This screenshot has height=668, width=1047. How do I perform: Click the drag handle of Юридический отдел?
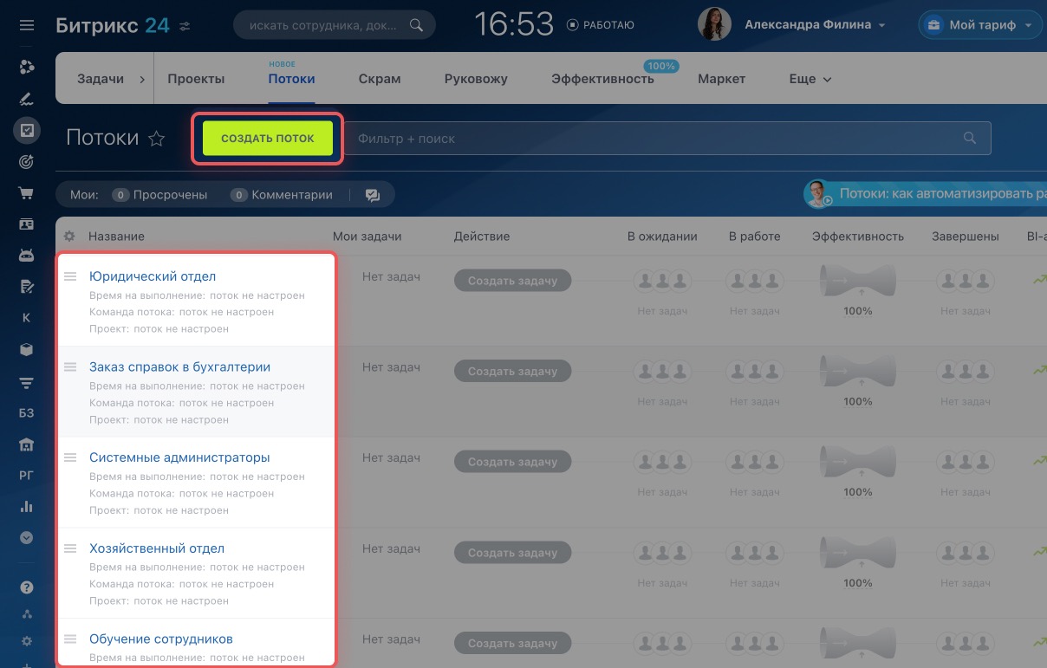click(71, 276)
